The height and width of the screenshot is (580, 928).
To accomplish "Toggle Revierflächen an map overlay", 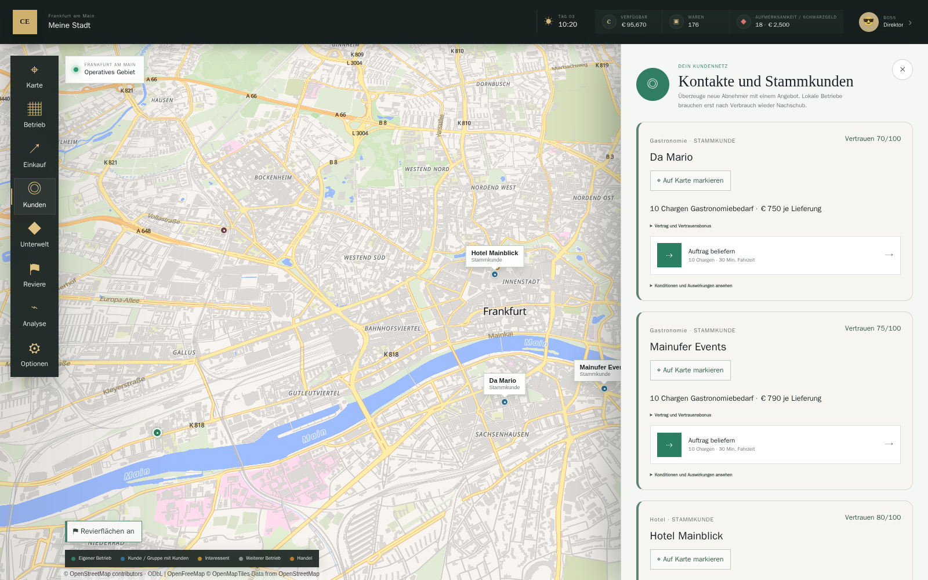I will (104, 531).
